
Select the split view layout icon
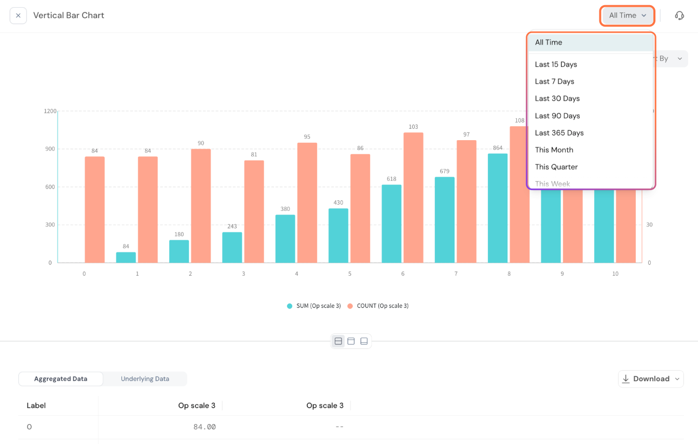[338, 341]
